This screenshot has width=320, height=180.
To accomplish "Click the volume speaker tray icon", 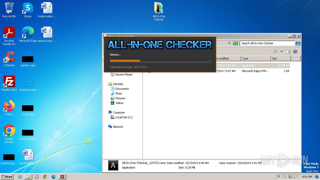I will tap(284, 177).
